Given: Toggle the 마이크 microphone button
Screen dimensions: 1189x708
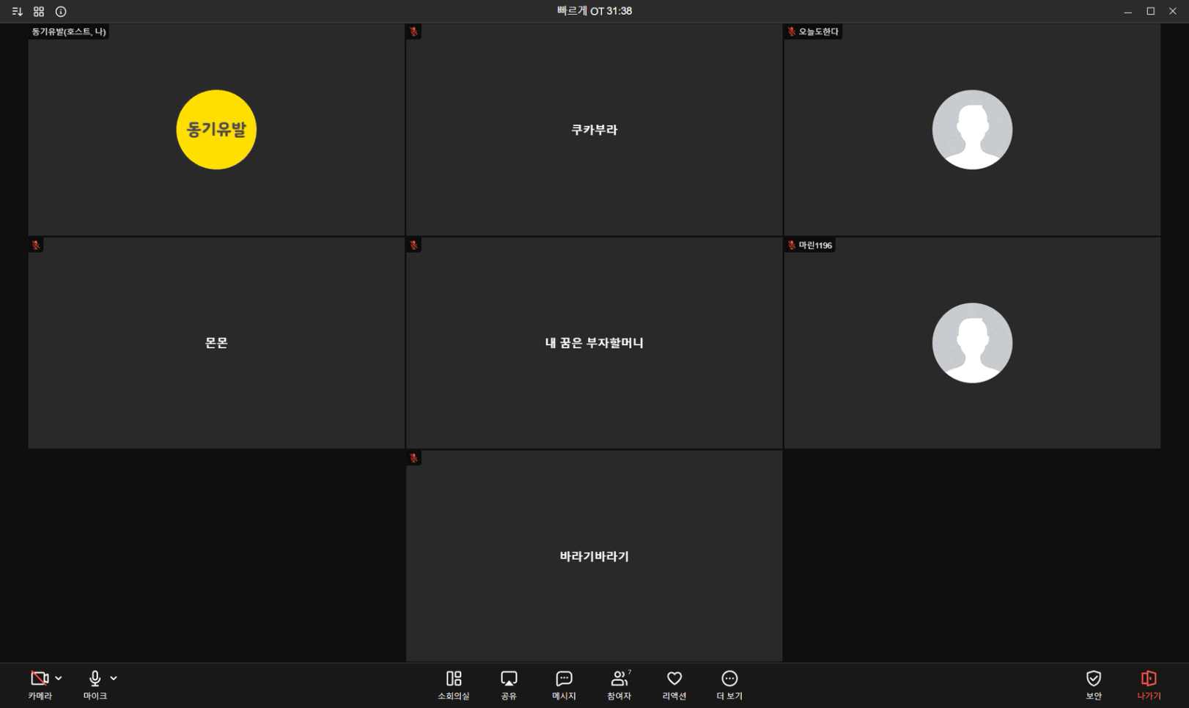Looking at the screenshot, I should (95, 685).
